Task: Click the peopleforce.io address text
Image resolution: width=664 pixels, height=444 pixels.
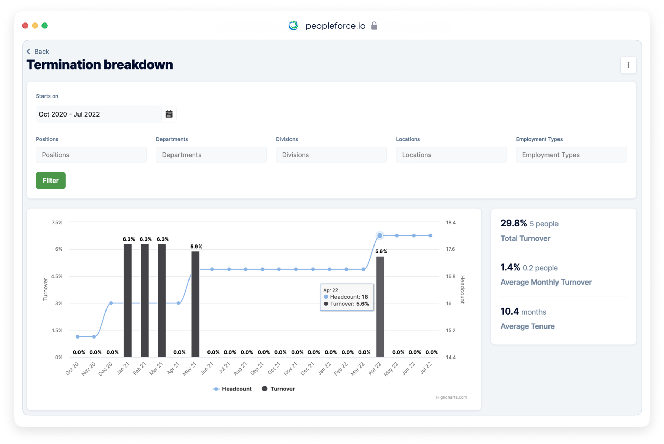Action: point(335,26)
